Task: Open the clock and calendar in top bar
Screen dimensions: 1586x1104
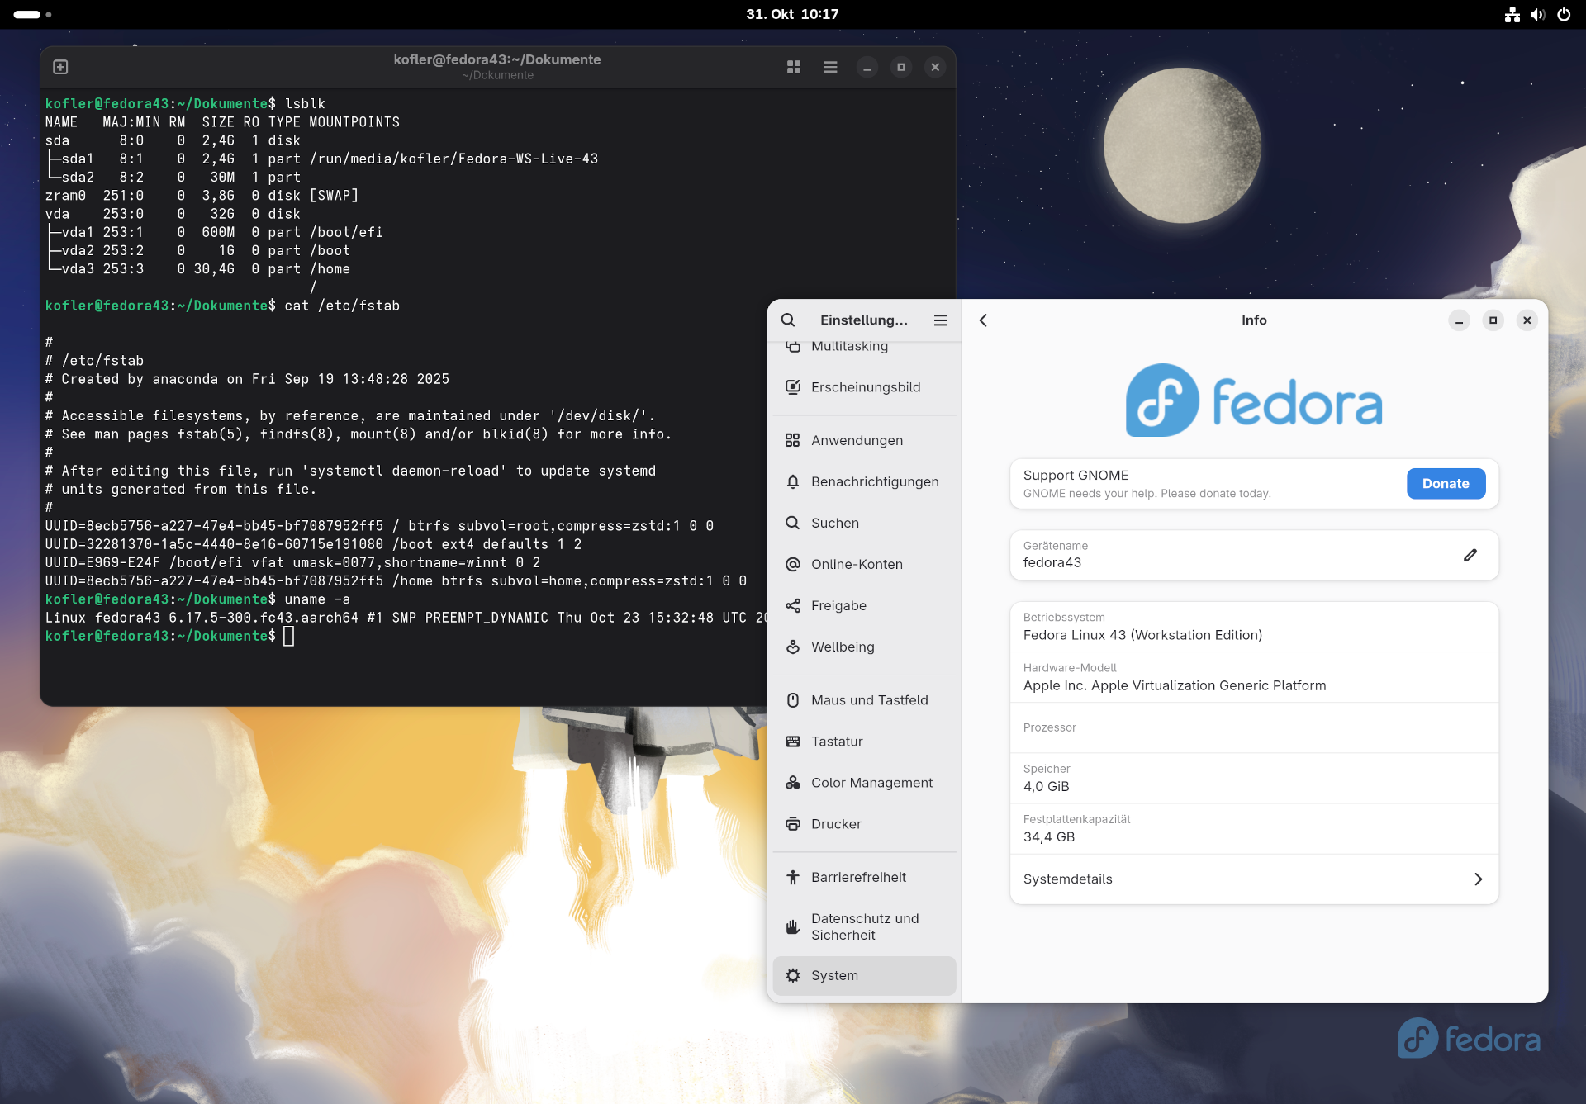Action: 791,14
